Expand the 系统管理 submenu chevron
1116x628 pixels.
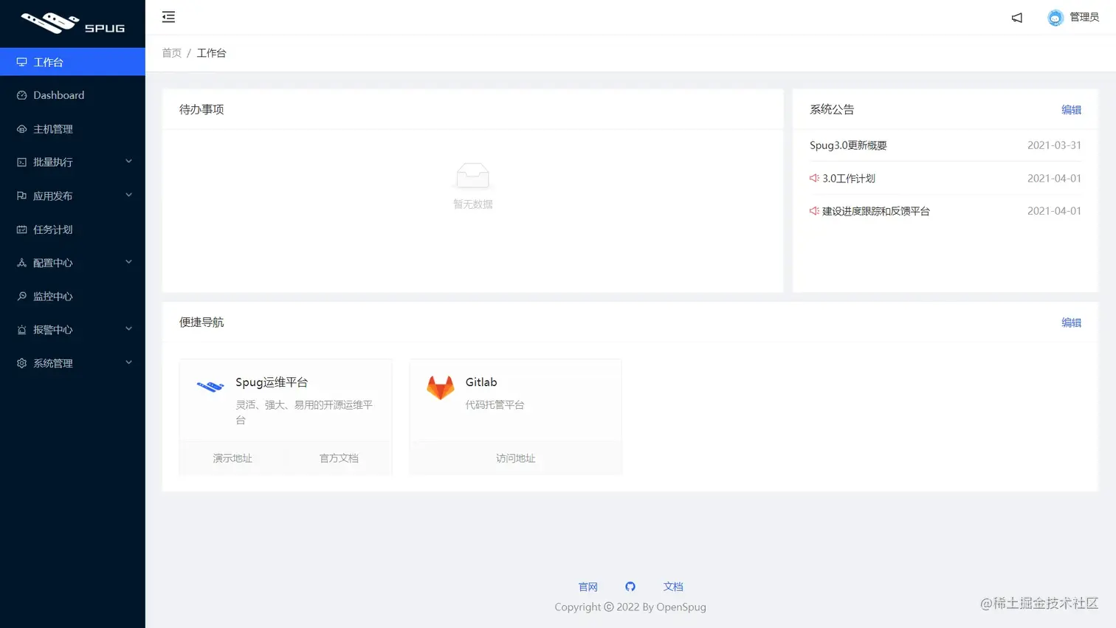click(128, 362)
